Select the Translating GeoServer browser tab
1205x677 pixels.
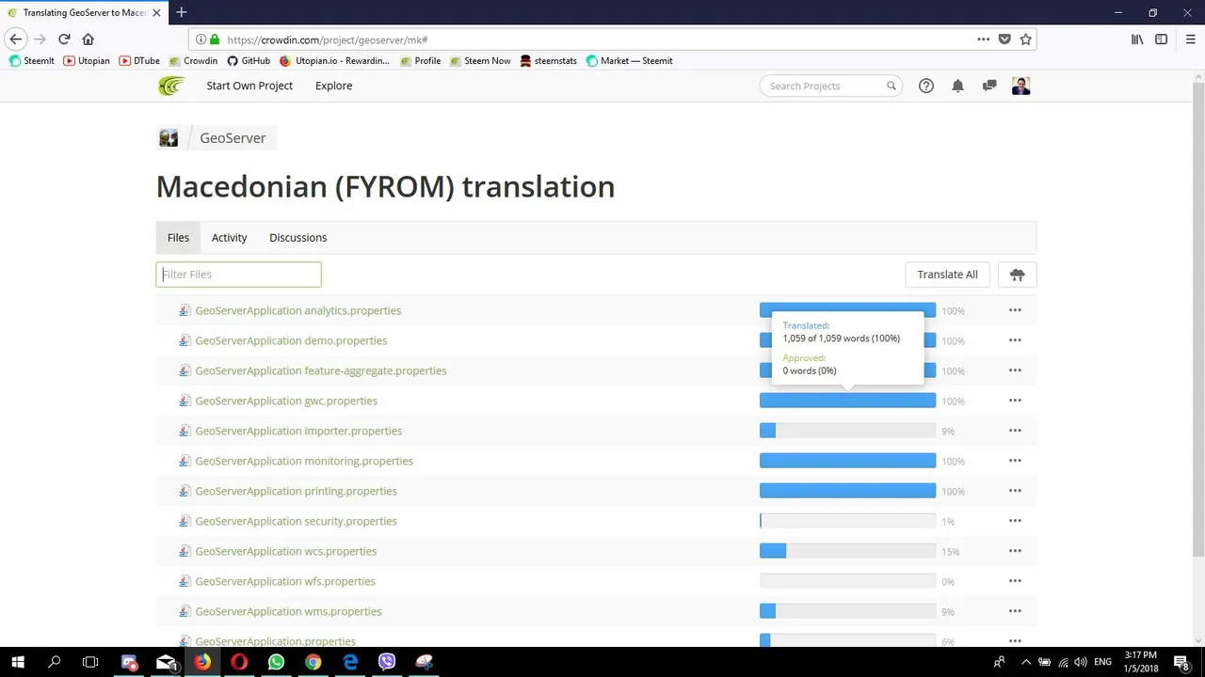(x=83, y=12)
